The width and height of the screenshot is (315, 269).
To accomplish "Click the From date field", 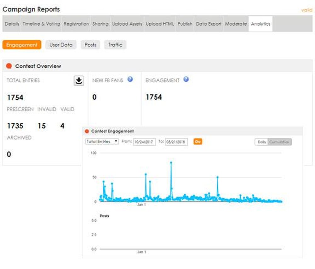I will 144,142.
